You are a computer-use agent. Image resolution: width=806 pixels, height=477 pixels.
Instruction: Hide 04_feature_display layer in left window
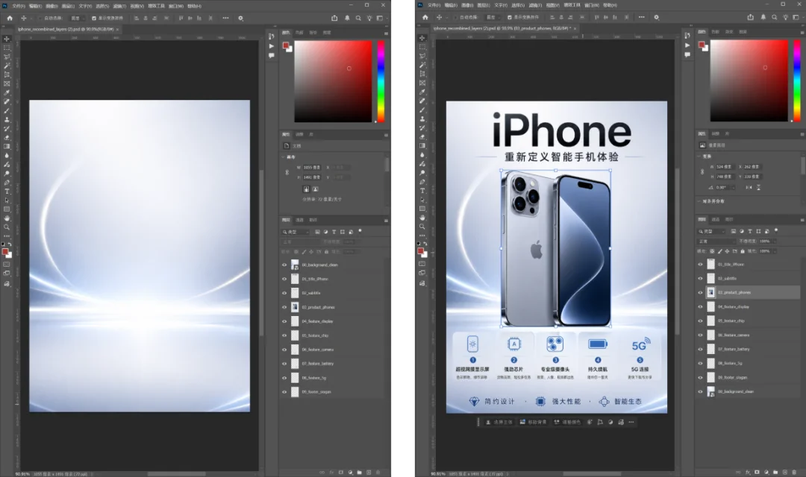tap(284, 321)
